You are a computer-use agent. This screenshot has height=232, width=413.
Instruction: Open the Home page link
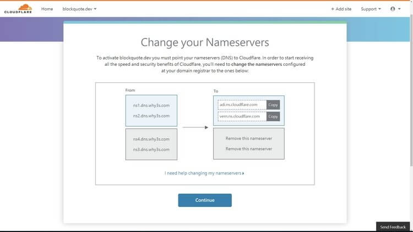(47, 9)
